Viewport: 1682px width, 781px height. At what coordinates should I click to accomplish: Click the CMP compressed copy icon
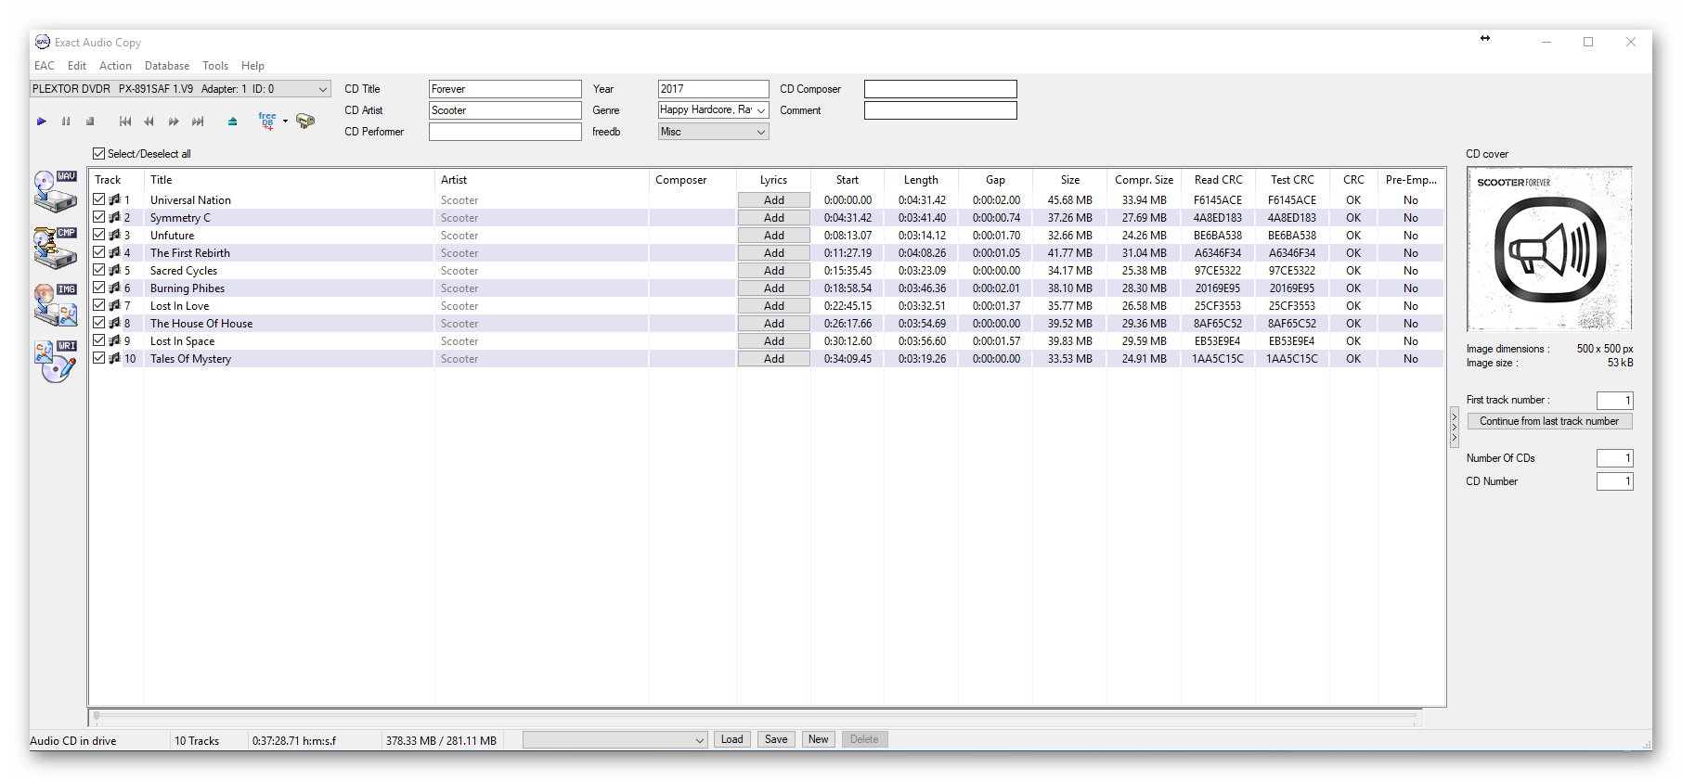(55, 248)
